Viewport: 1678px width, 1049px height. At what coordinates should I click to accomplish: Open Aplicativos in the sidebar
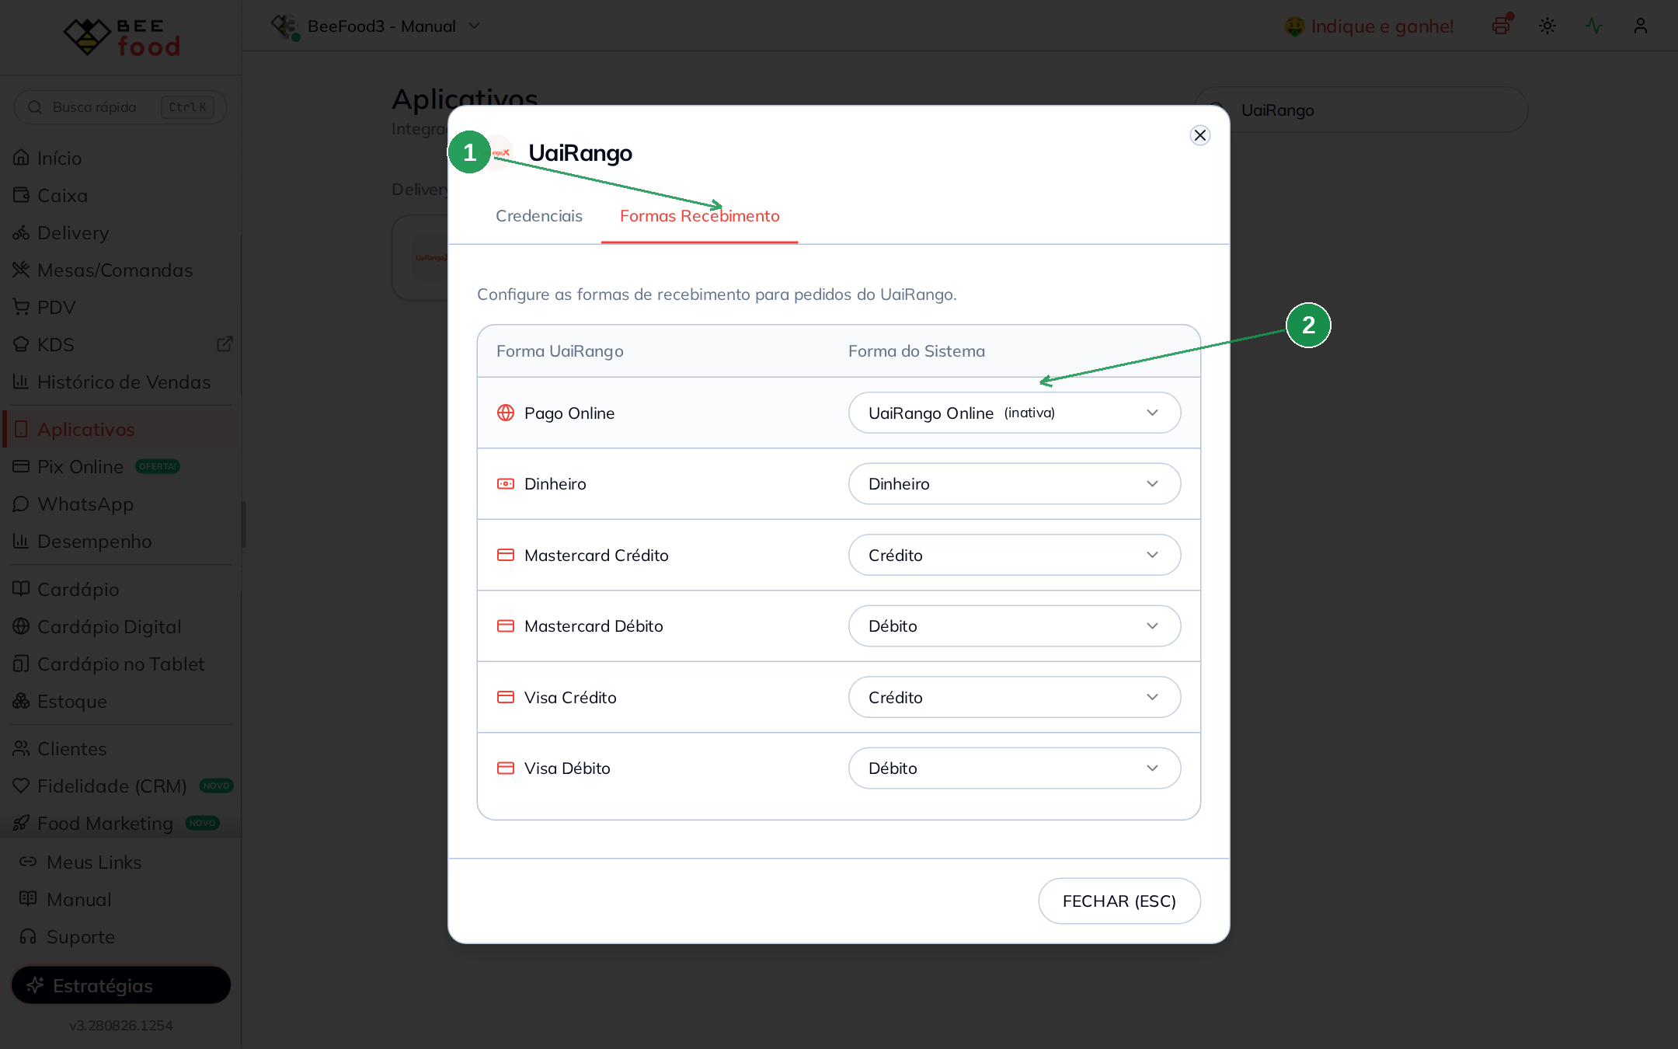coord(121,429)
